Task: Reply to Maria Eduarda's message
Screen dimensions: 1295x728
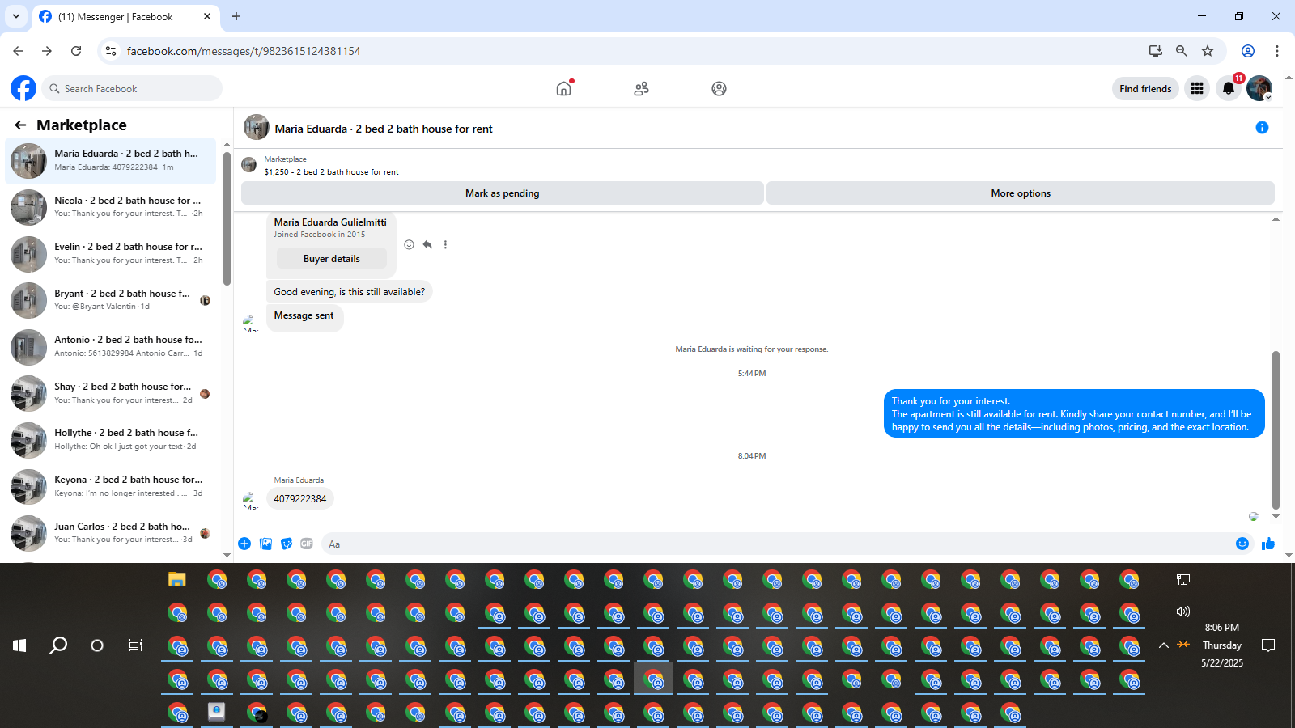Action: [427, 244]
